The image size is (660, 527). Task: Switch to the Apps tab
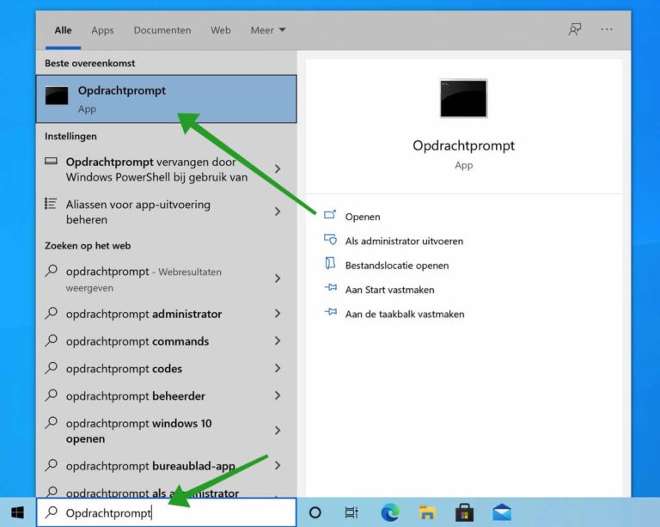tap(102, 30)
